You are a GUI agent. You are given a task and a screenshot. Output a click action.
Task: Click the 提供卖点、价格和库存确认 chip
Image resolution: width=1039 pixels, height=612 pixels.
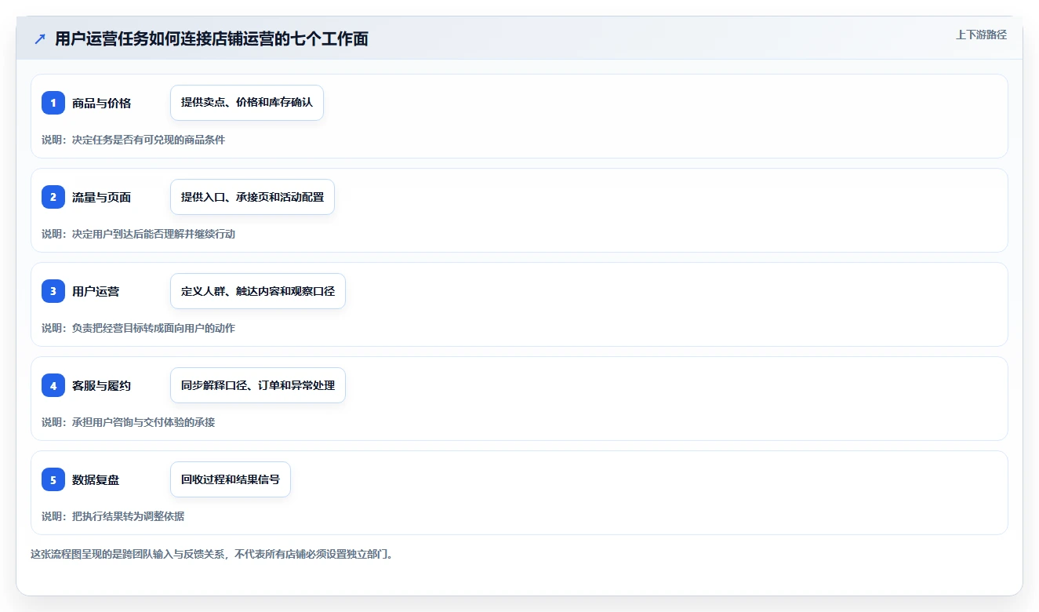247,103
